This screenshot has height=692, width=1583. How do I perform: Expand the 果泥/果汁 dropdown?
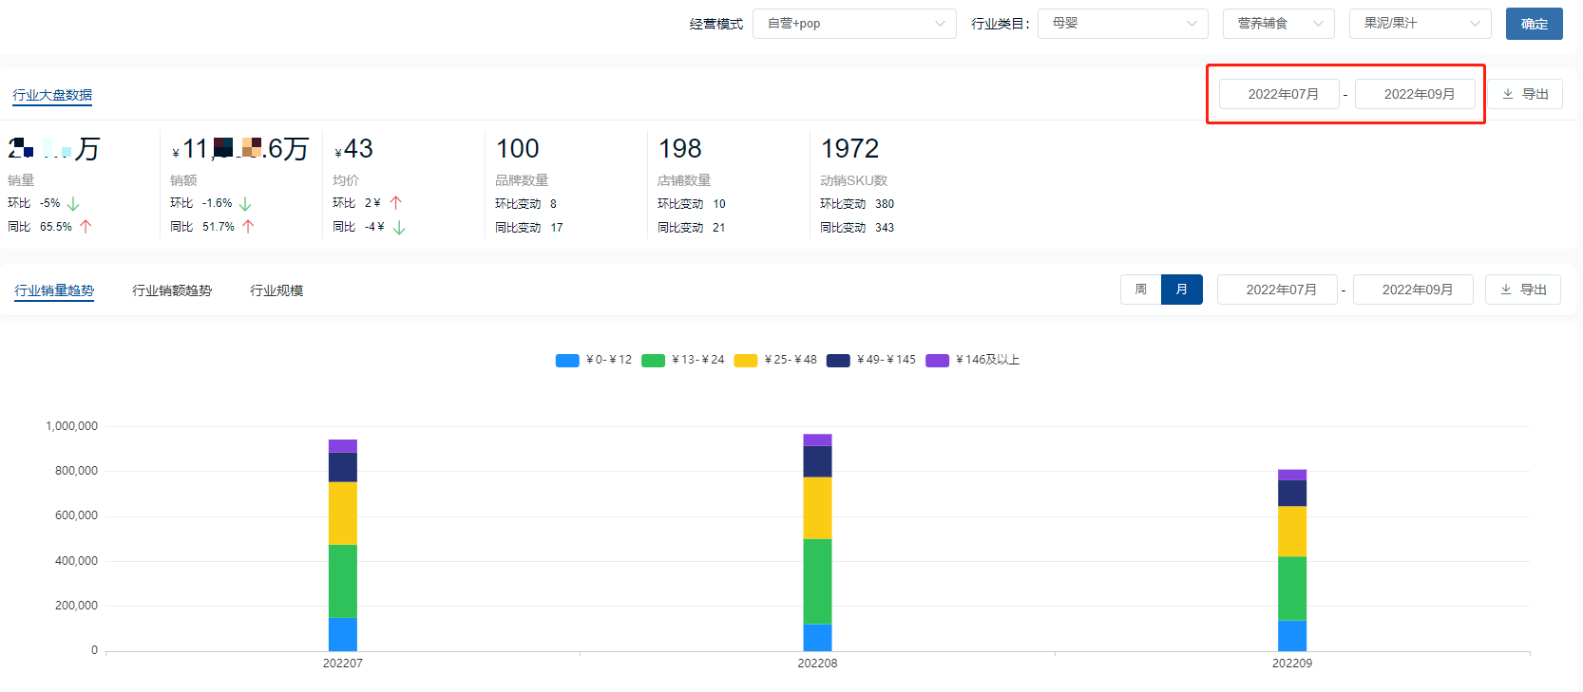click(1420, 24)
